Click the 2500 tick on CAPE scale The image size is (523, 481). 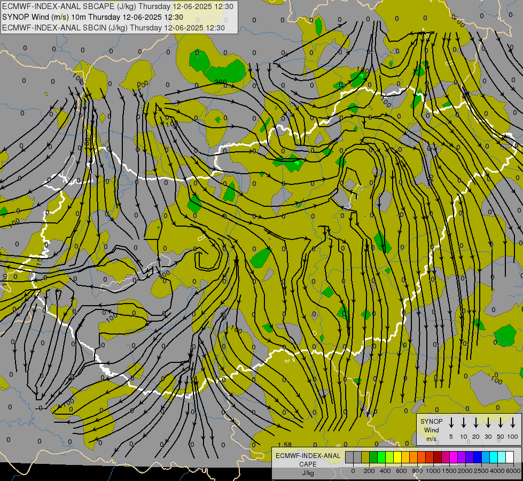(x=481, y=471)
